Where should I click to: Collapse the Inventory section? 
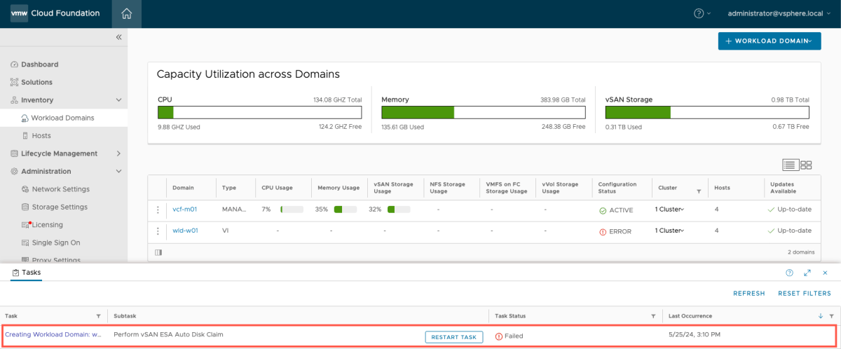(x=118, y=100)
